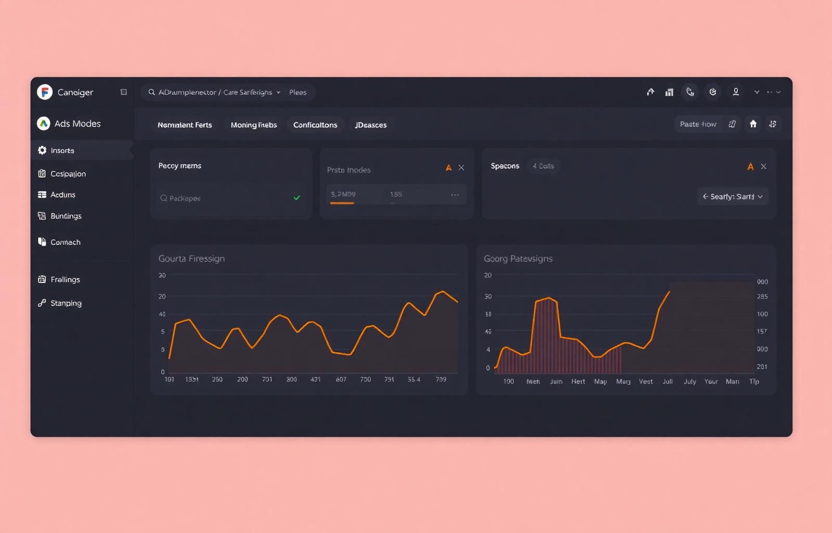832x533 pixels.
Task: Click the user profile icon
Action: pyautogui.click(x=736, y=92)
